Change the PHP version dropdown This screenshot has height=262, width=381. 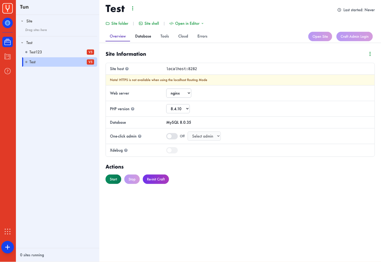pos(178,109)
